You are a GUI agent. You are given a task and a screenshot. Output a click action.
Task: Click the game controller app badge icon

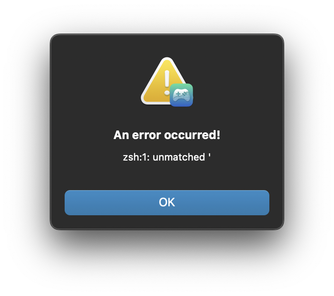(x=181, y=95)
